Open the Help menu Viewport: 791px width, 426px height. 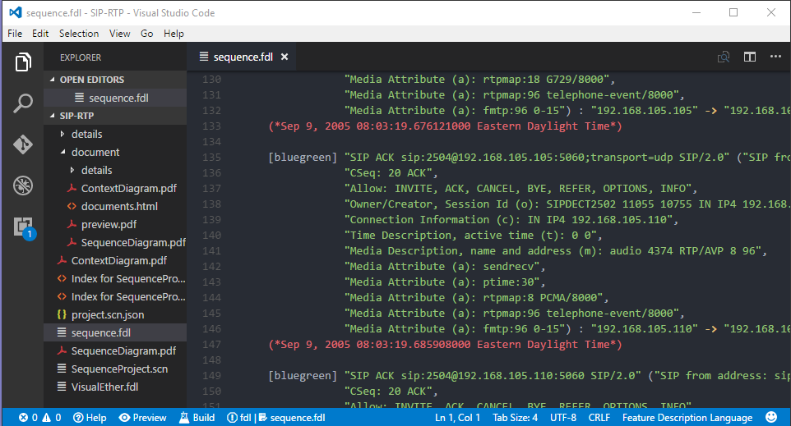coord(173,33)
